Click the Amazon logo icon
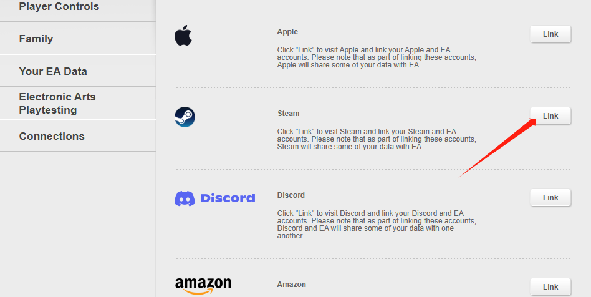Viewport: 591px width, 297px height. click(203, 286)
